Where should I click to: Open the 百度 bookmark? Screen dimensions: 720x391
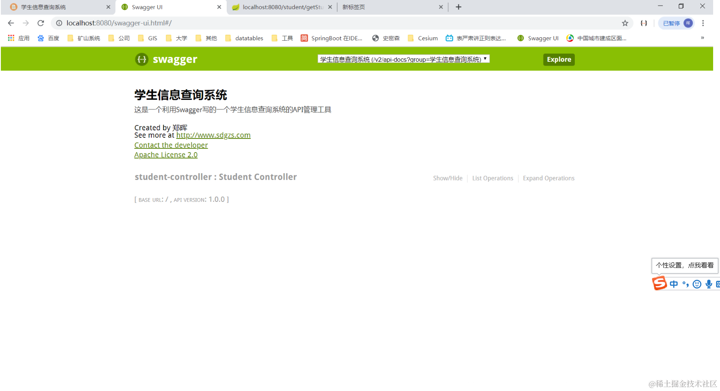pyautogui.click(x=48, y=38)
